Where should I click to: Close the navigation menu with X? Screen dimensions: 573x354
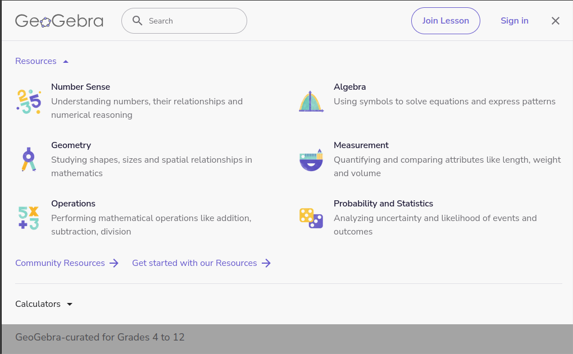[x=556, y=21]
